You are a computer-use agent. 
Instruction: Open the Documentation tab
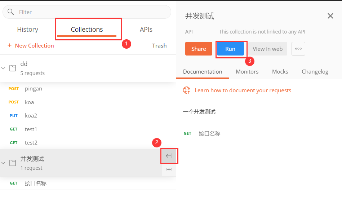(203, 72)
